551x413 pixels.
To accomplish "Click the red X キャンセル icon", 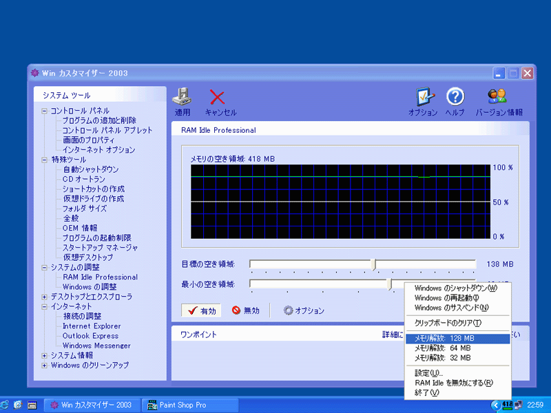I will click(217, 97).
